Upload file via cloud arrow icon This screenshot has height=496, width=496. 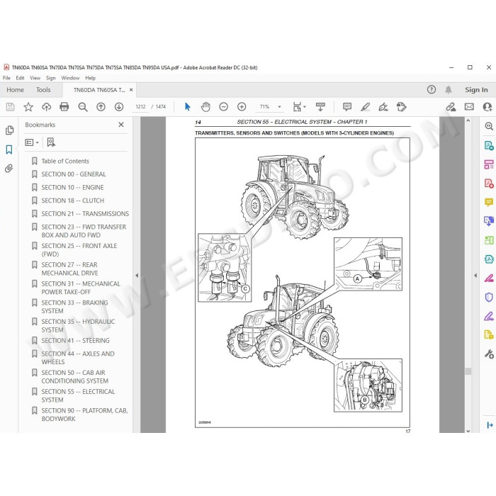coord(47,107)
